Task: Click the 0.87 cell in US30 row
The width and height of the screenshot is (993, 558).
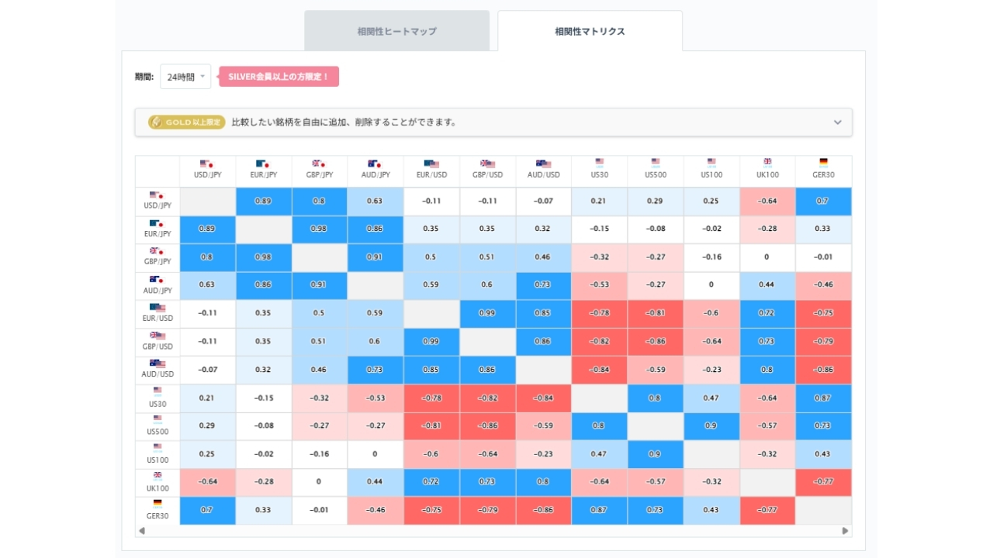Action: click(x=823, y=398)
